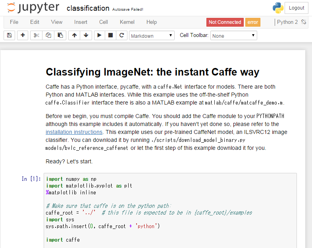Click the Jupyter logo
Screen dimensions: 312x248
[x=33, y=8]
